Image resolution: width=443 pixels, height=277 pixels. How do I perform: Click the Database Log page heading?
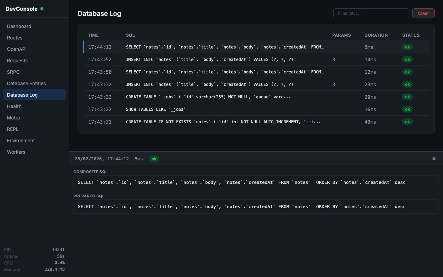coord(99,14)
